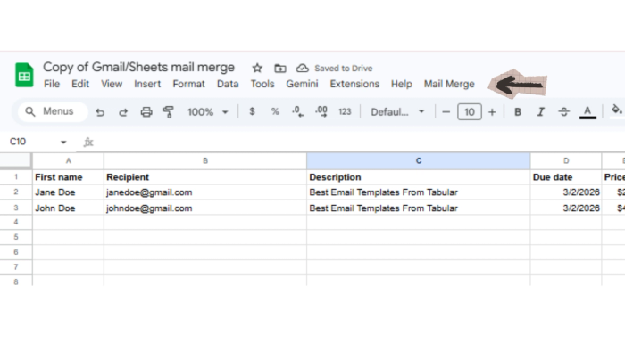
Task: Format as percent
Action: (275, 111)
